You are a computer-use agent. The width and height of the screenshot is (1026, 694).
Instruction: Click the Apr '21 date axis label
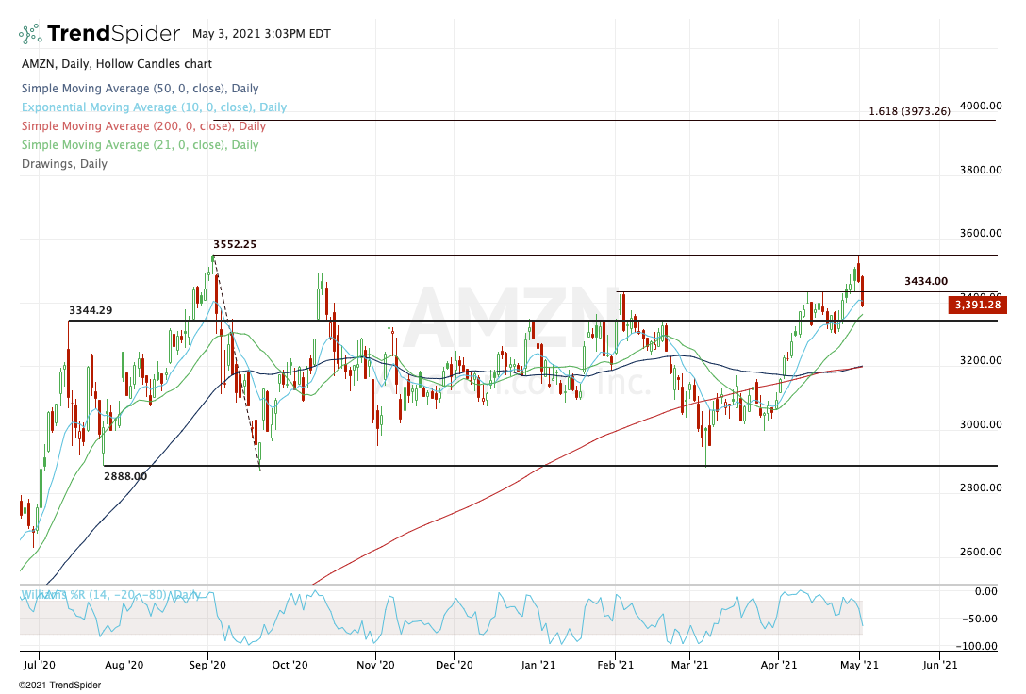[x=779, y=665]
